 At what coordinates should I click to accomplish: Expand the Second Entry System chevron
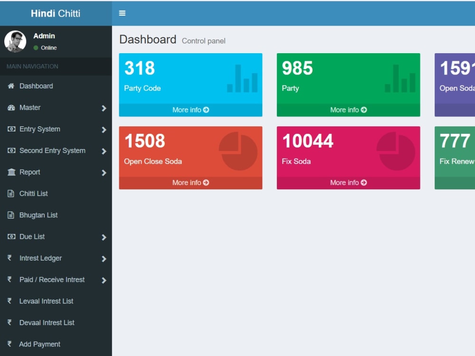[x=104, y=151]
